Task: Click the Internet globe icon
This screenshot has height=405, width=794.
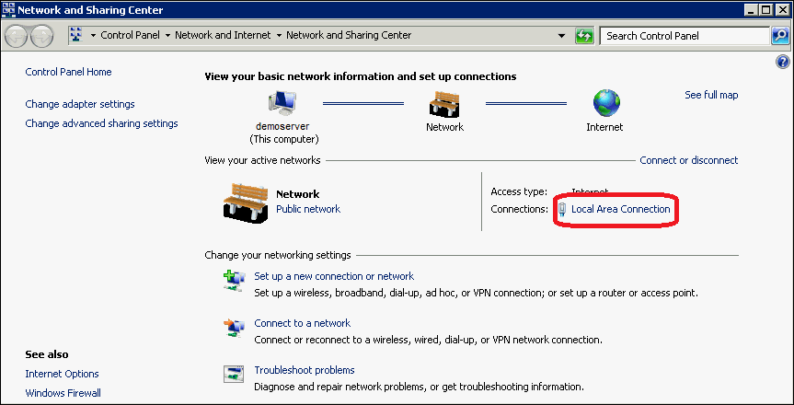Action: [604, 103]
